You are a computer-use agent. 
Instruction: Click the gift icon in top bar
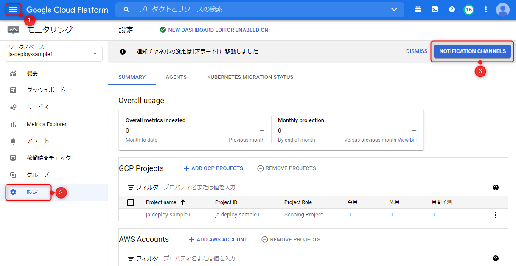pyautogui.click(x=418, y=9)
